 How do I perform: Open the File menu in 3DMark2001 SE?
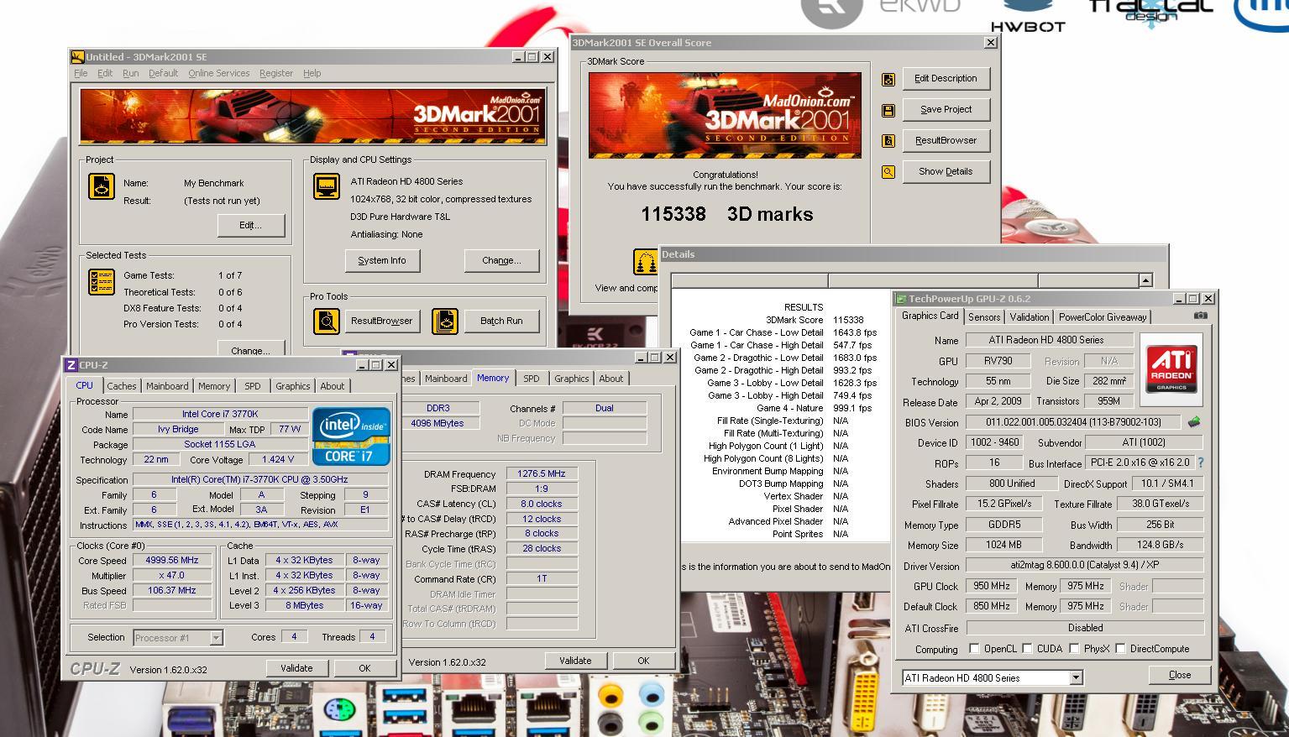click(81, 74)
